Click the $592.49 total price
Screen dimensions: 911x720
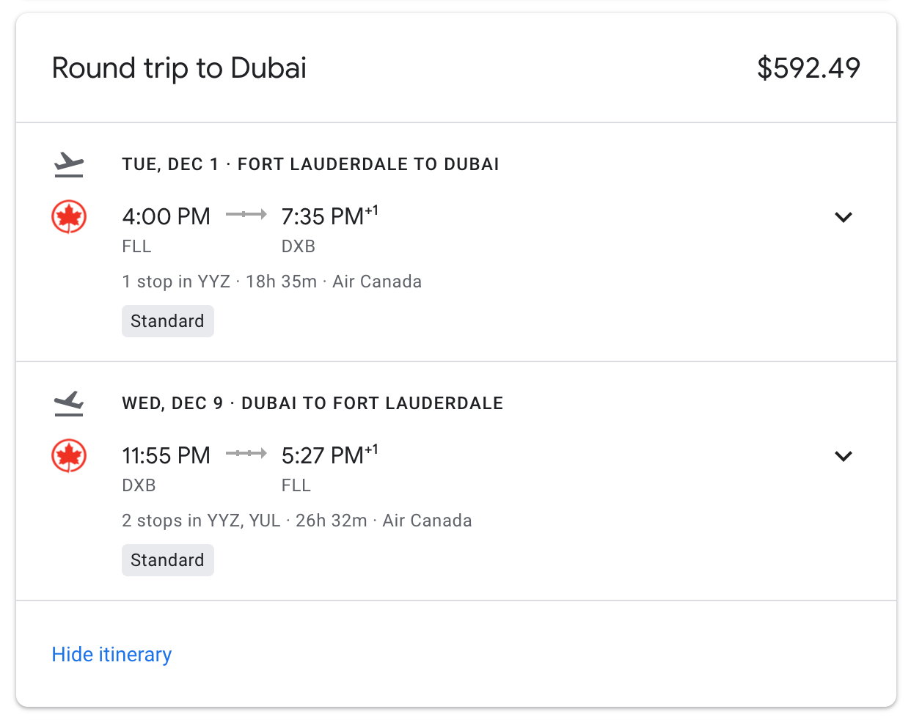click(x=808, y=68)
